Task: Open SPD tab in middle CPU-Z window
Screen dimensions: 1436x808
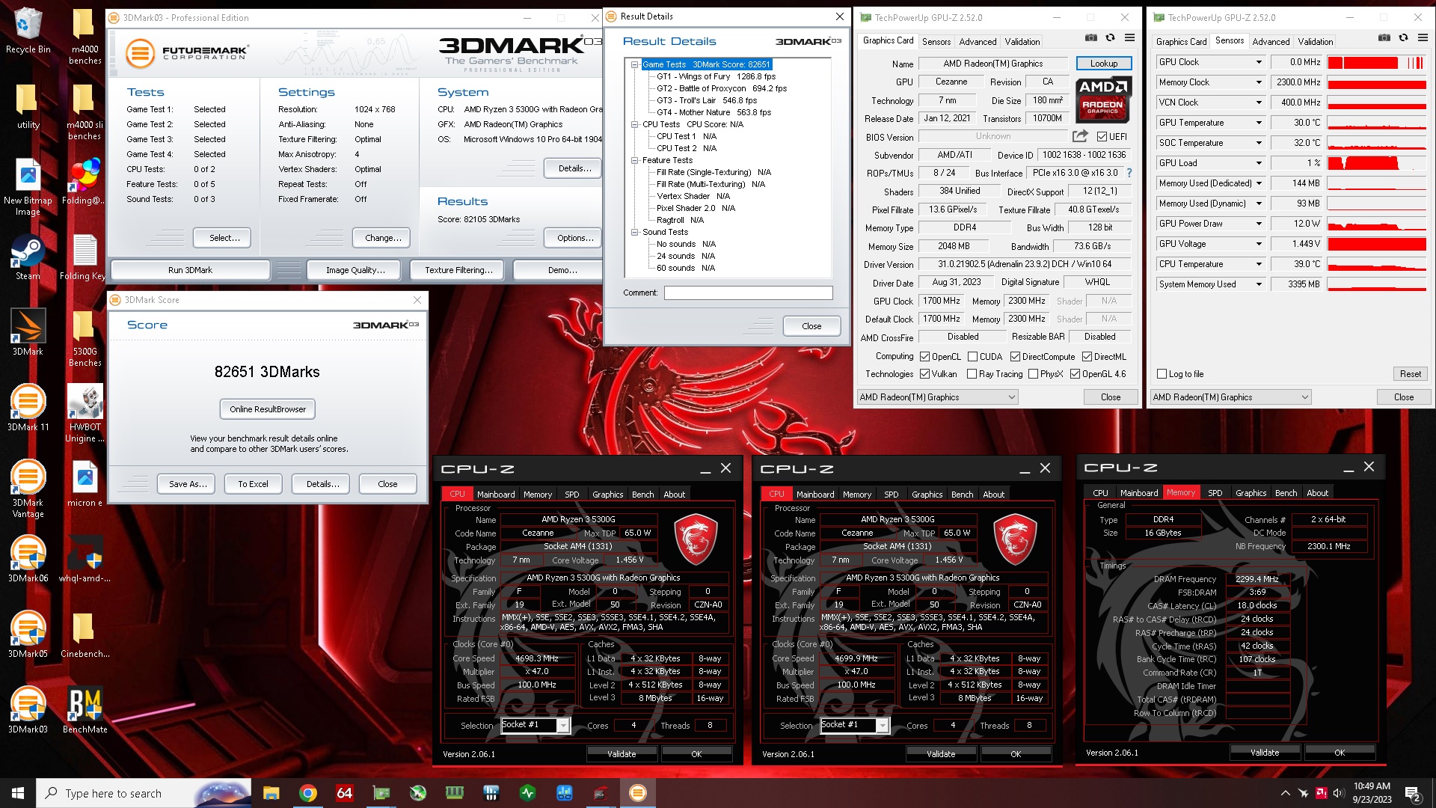Action: point(891,495)
